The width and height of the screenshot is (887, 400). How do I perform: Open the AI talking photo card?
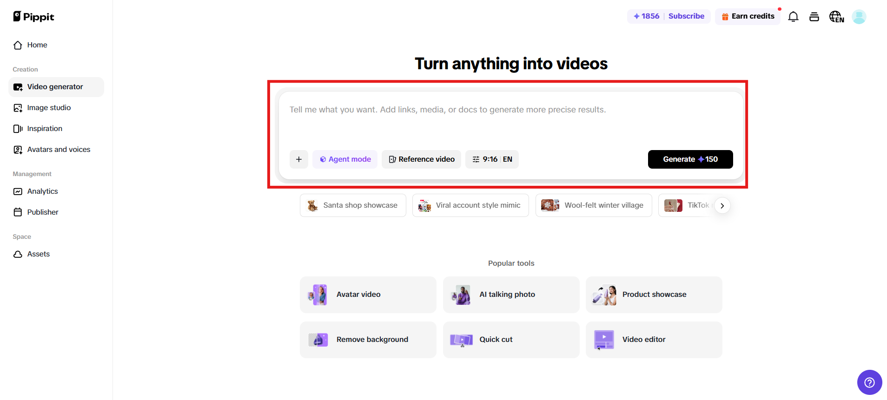click(x=511, y=295)
